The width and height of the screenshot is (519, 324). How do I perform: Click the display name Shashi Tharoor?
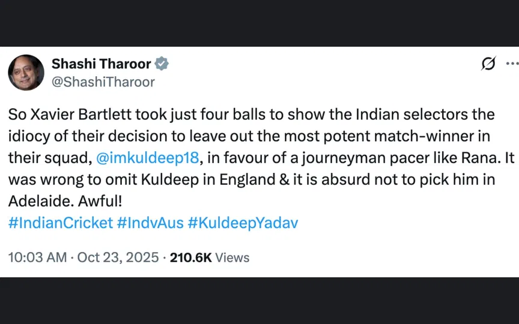(102, 64)
